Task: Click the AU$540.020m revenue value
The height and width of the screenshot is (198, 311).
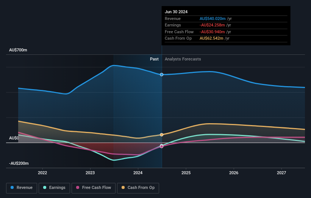Action: coord(213,19)
